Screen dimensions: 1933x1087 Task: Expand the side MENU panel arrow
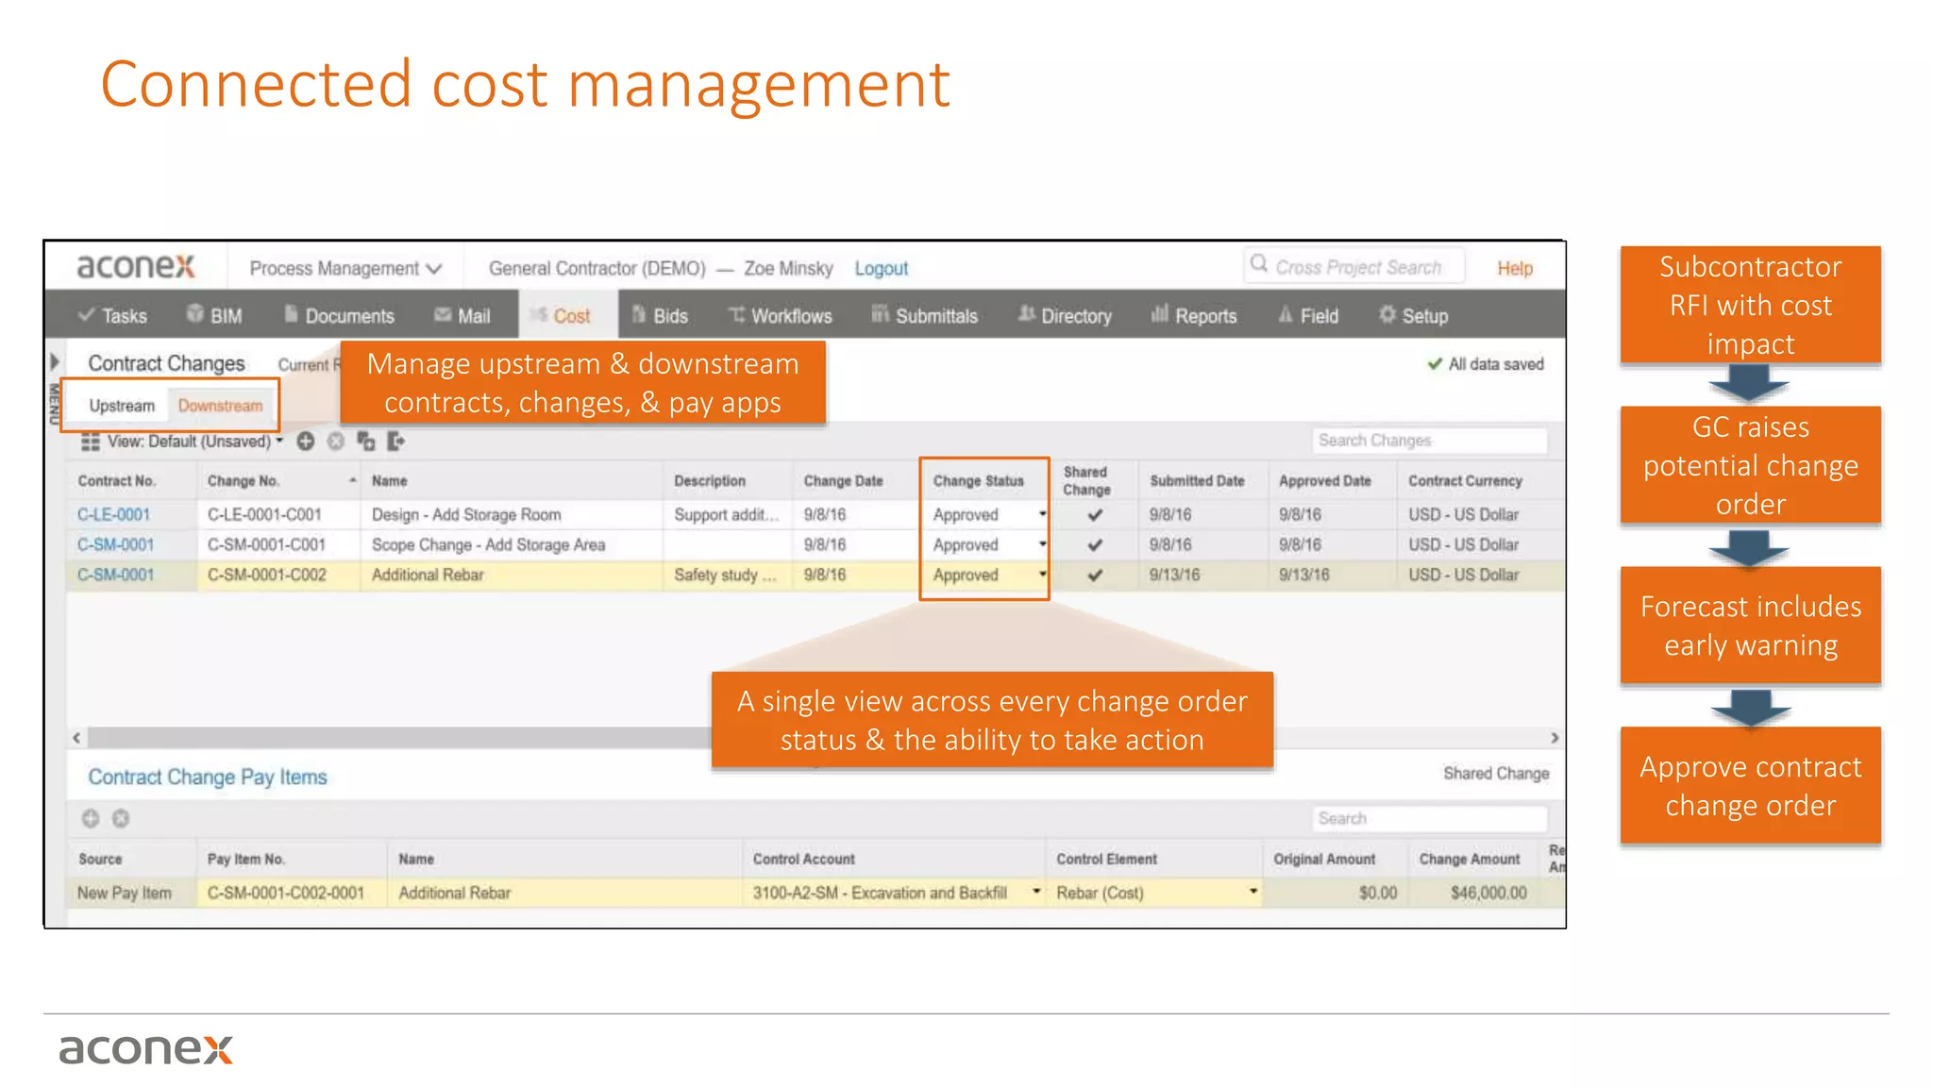click(55, 361)
